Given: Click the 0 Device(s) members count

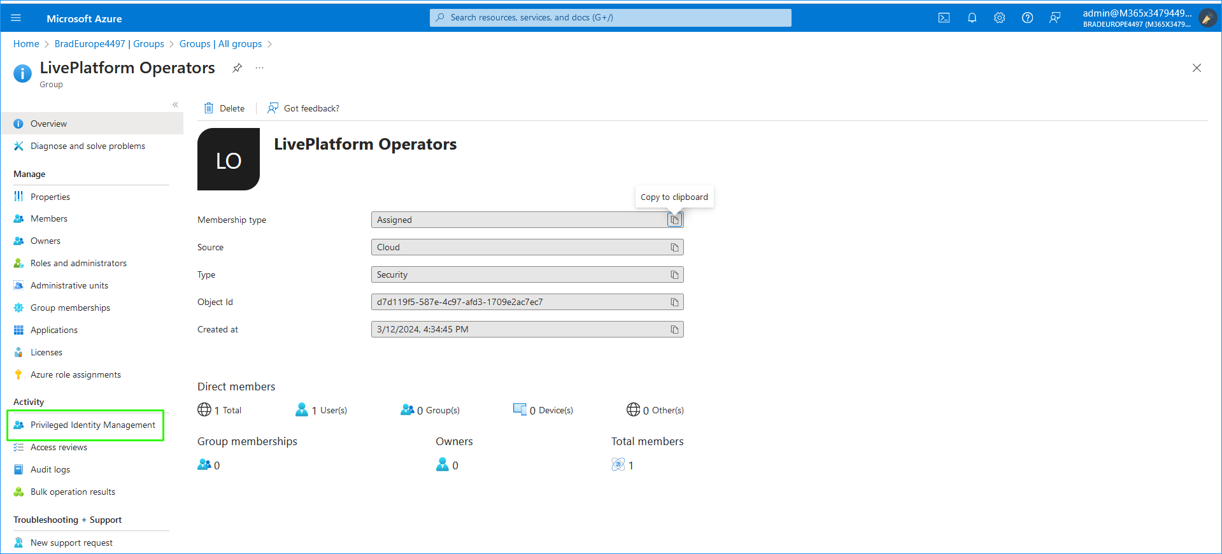Looking at the screenshot, I should pos(543,410).
